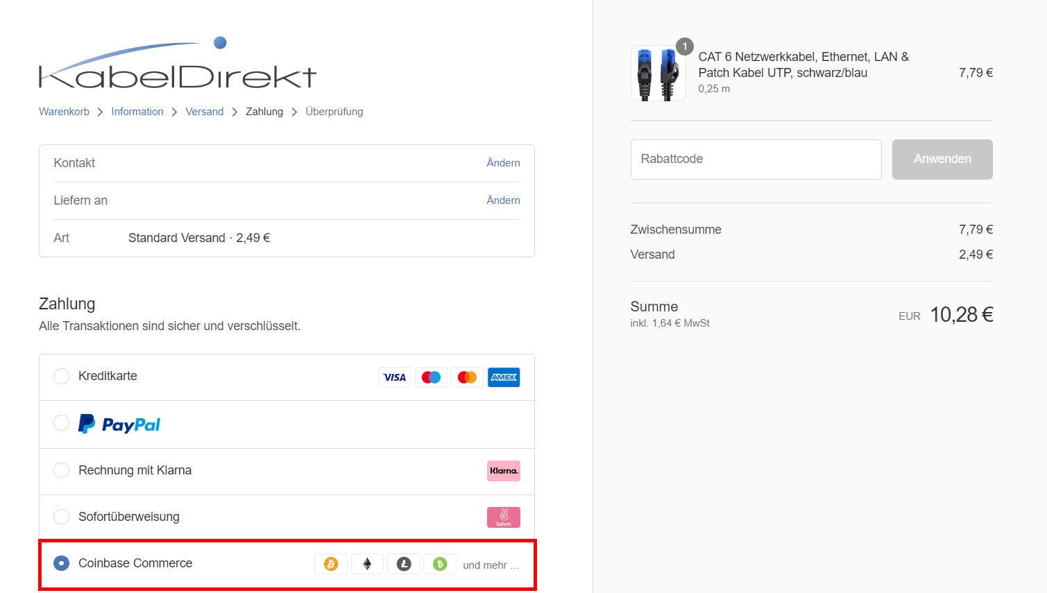Click the Coinbase Commerce label

pos(135,563)
